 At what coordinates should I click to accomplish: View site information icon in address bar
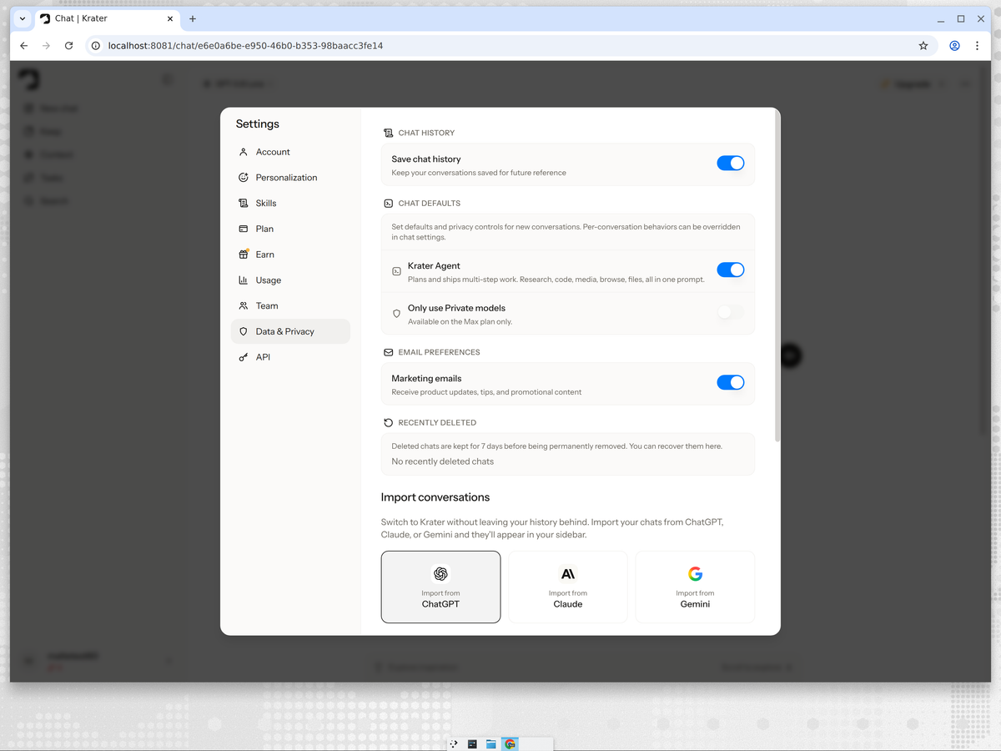(96, 46)
